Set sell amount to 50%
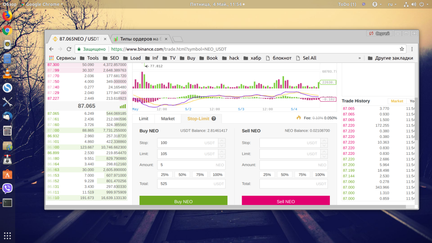 click(285, 175)
